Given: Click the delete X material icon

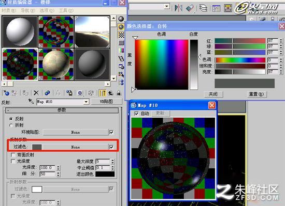Looking at the screenshot, I should pyautogui.click(x=36, y=93).
